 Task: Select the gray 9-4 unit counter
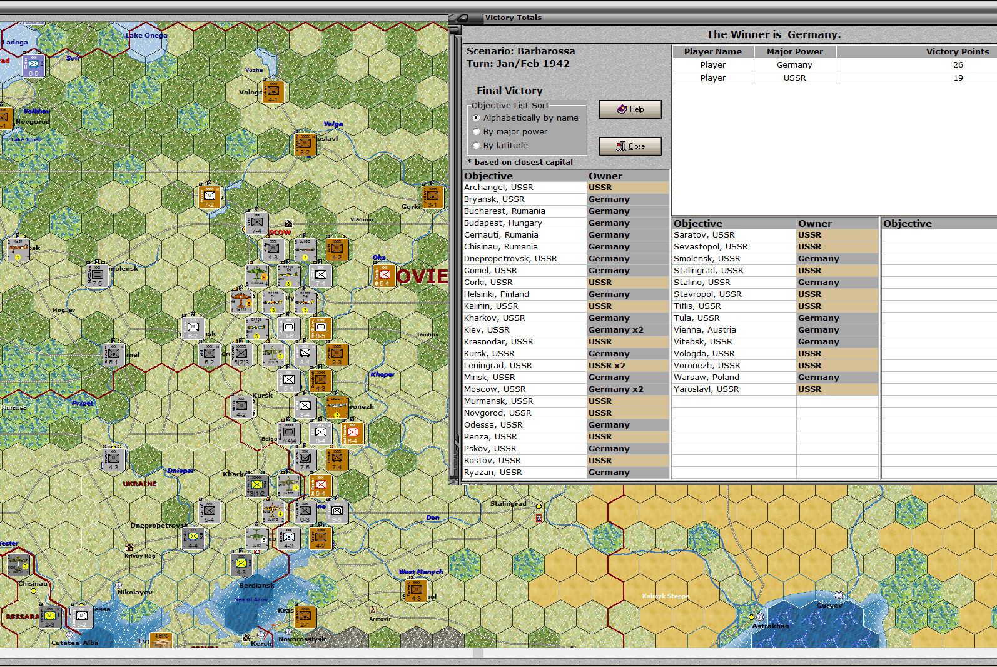tap(321, 433)
